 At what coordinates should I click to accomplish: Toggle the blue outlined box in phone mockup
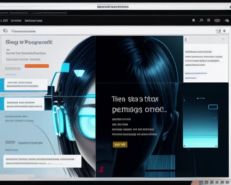(213, 107)
